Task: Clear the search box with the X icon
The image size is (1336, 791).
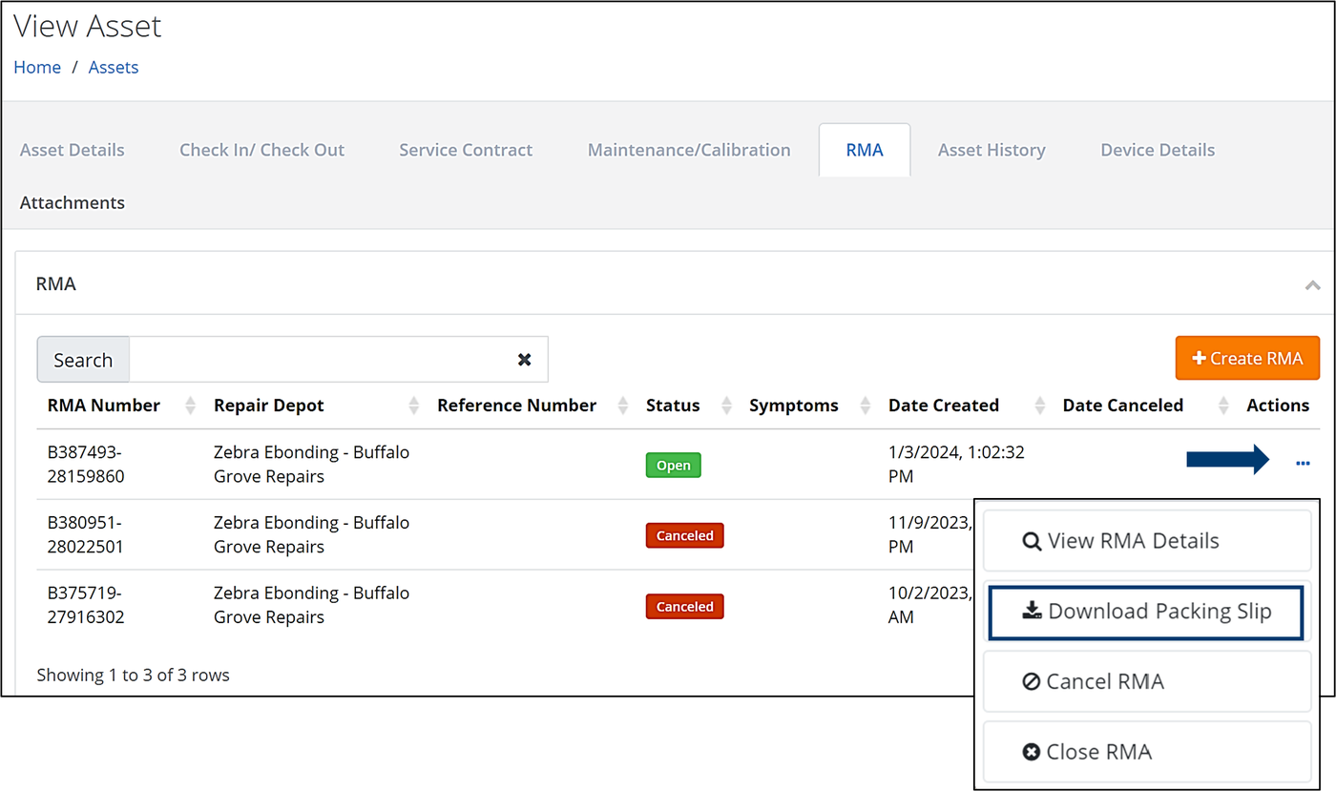Action: (524, 360)
